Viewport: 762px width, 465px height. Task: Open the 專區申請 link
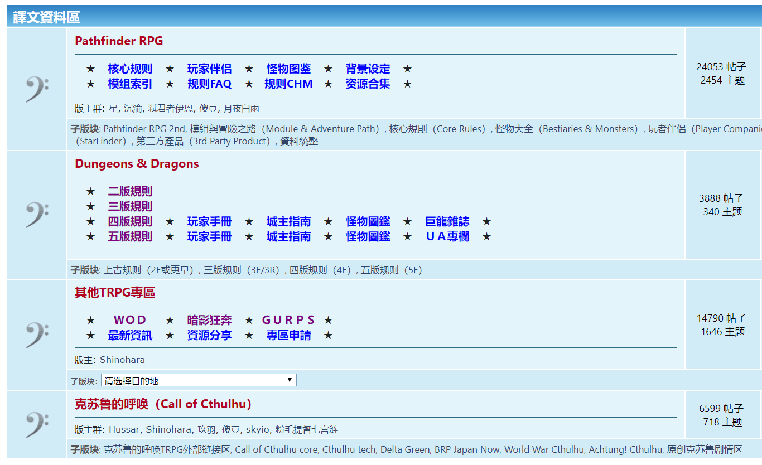tap(288, 336)
